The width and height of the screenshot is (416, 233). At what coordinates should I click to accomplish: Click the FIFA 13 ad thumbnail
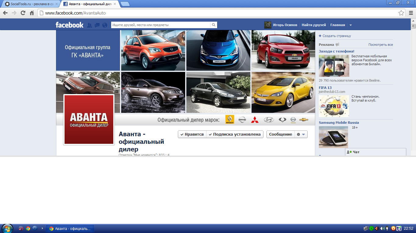coord(334,106)
